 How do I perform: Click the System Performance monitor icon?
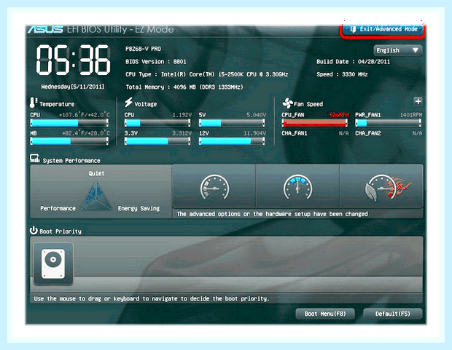[35, 159]
